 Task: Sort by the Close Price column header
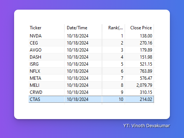139,28
